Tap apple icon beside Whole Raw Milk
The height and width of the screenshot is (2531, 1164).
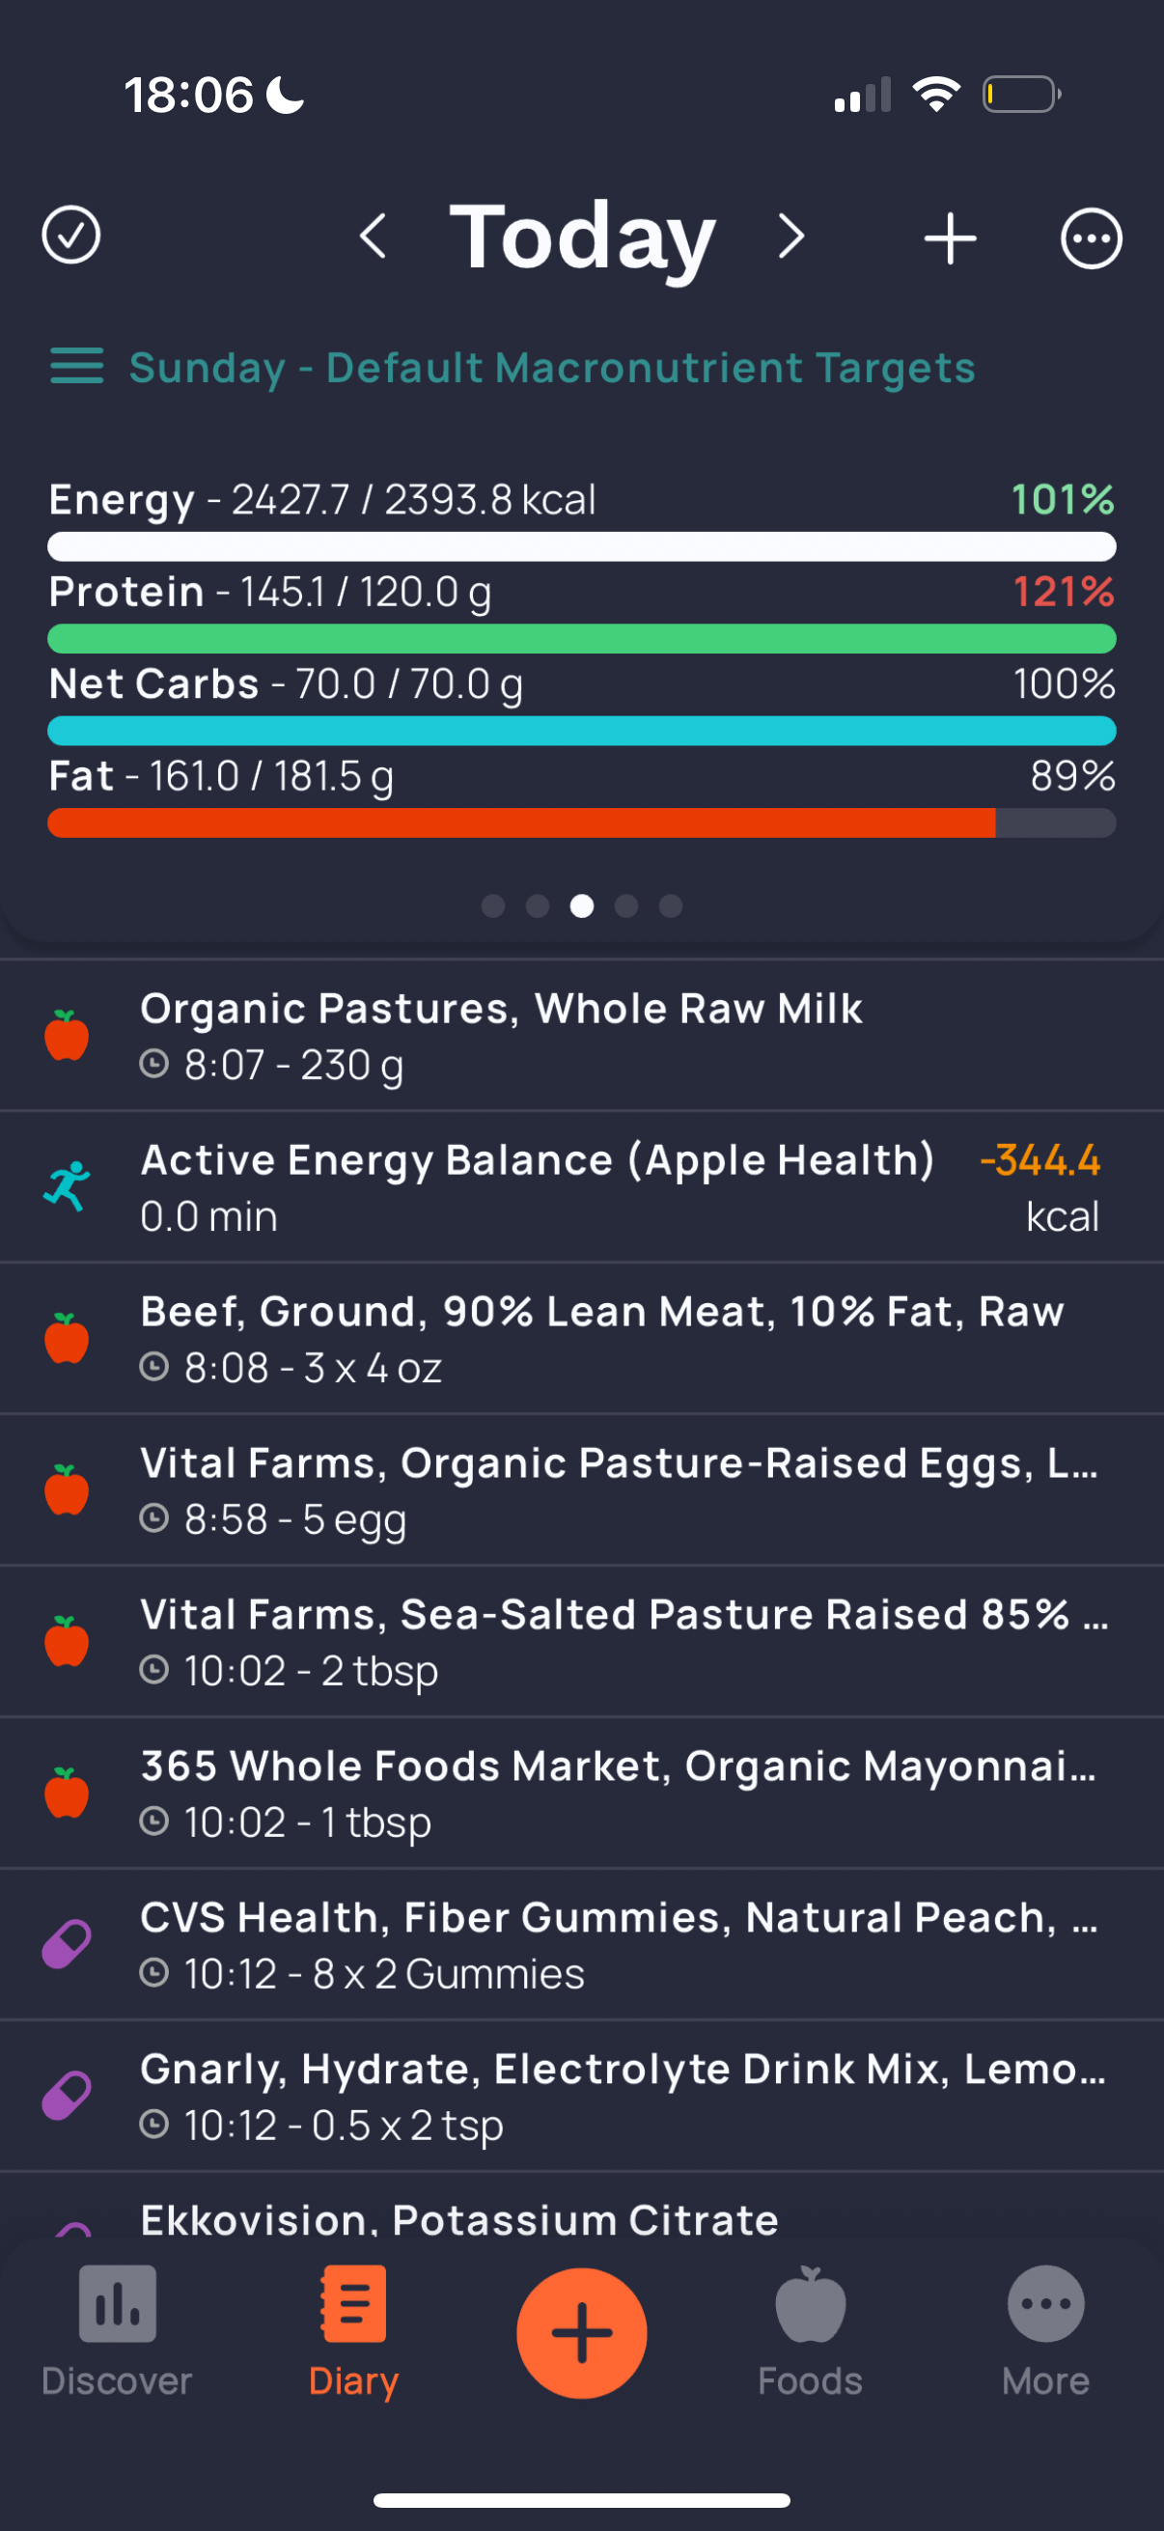pyautogui.click(x=67, y=1036)
